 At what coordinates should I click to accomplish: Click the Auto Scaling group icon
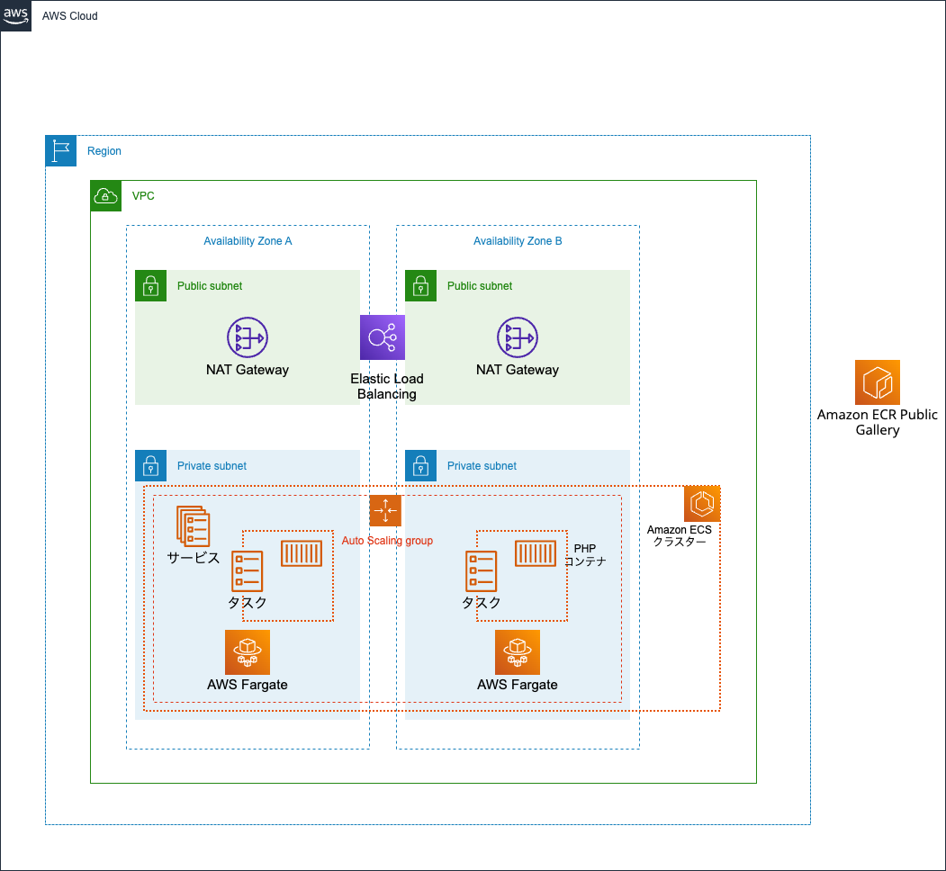point(385,511)
